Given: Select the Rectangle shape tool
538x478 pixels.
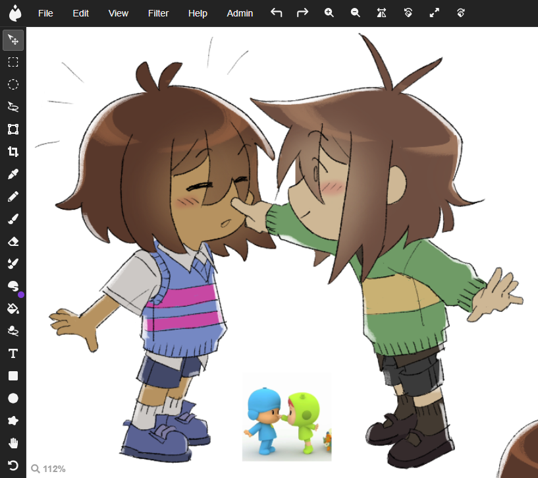Looking at the screenshot, I should (13, 376).
